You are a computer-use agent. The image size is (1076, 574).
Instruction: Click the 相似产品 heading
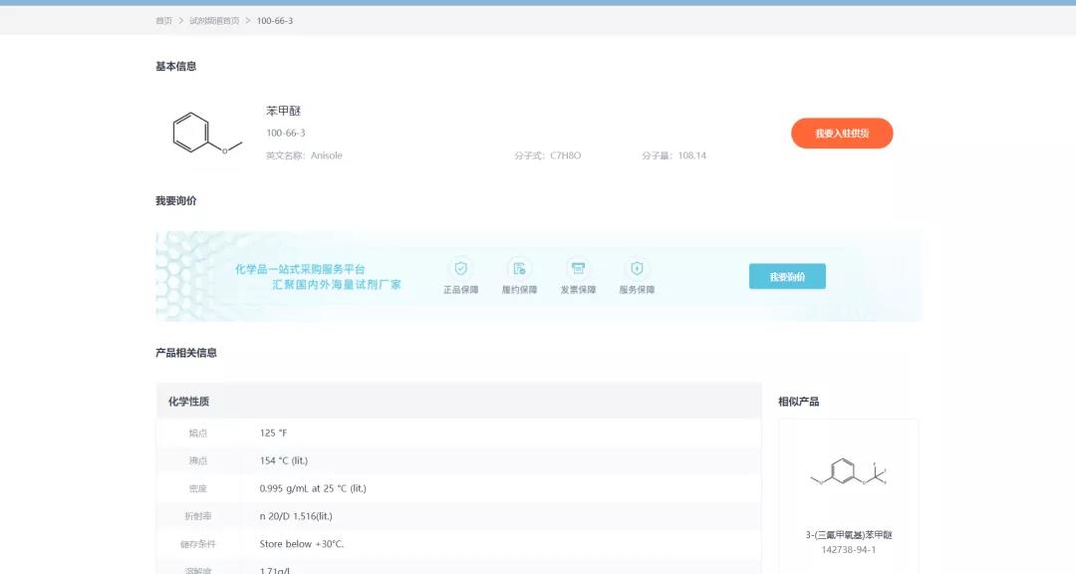(x=798, y=402)
